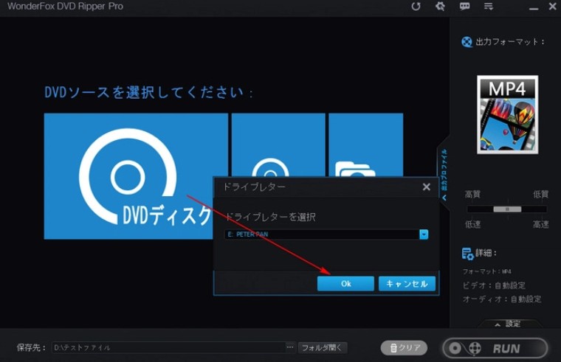This screenshot has width=561, height=362.
Task: Adjust the quality/speed slider handle
Action: pos(507,209)
